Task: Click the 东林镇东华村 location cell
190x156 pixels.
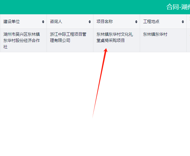Action: [155, 34]
